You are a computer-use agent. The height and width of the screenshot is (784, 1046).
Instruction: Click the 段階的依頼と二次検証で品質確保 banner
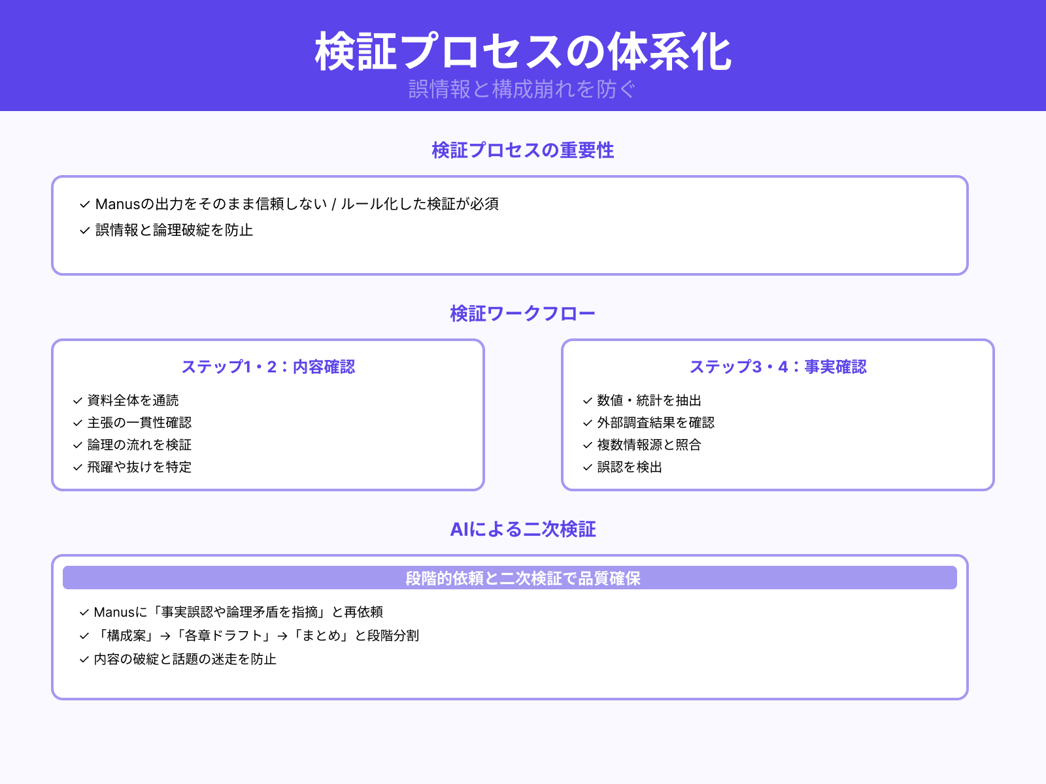point(523,578)
